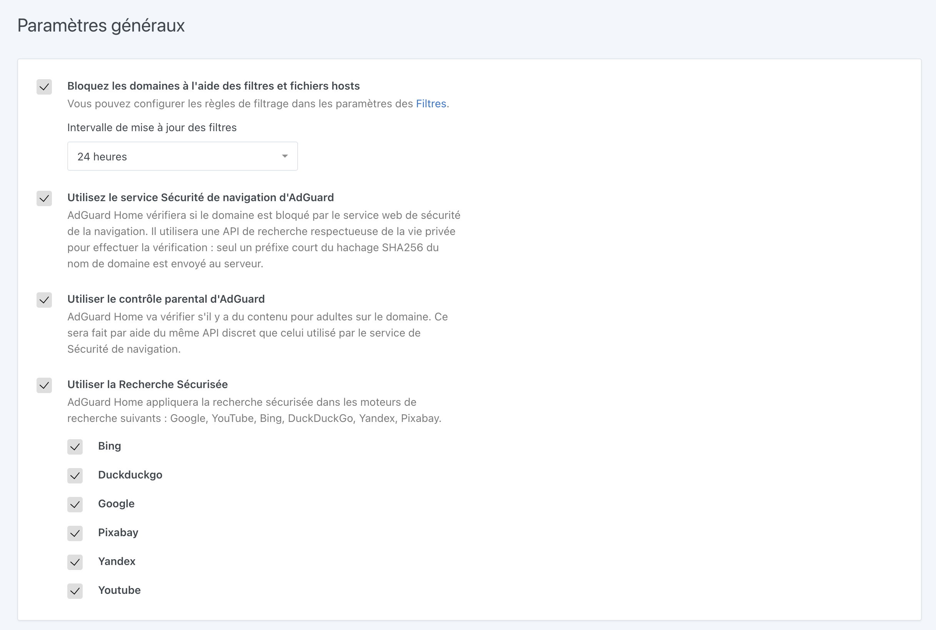Click the Pixabay label text
Viewport: 936px width, 630px height.
pyautogui.click(x=118, y=533)
